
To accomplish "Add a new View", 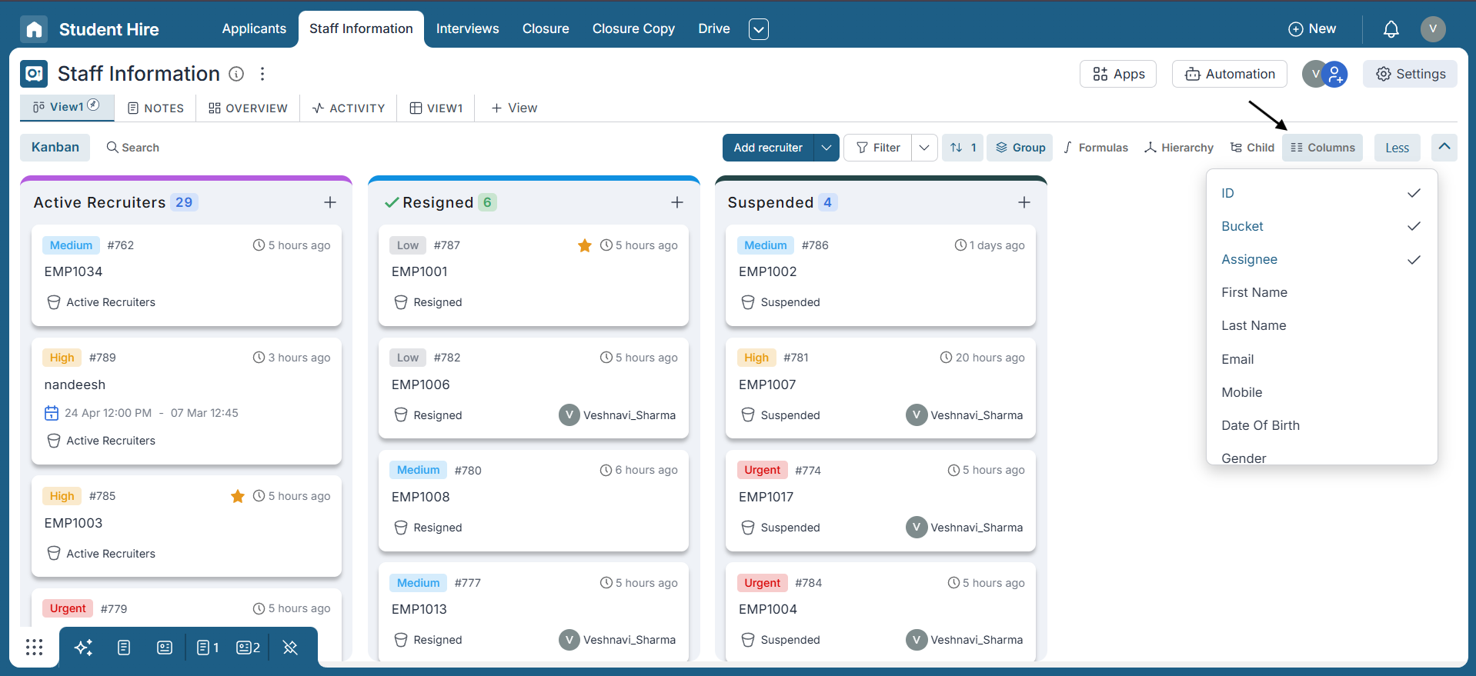I will (x=514, y=108).
